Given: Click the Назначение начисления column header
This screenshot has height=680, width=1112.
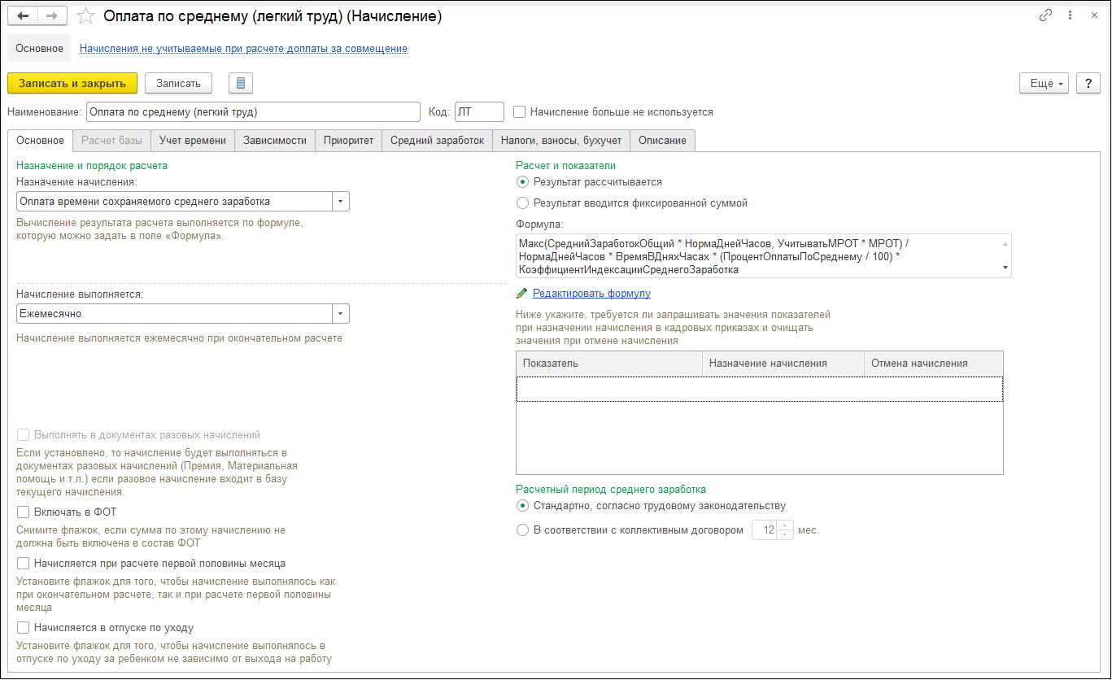Looking at the screenshot, I should point(783,364).
